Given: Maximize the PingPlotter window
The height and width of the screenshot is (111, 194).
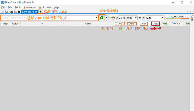Looking at the screenshot, I should [182, 3].
